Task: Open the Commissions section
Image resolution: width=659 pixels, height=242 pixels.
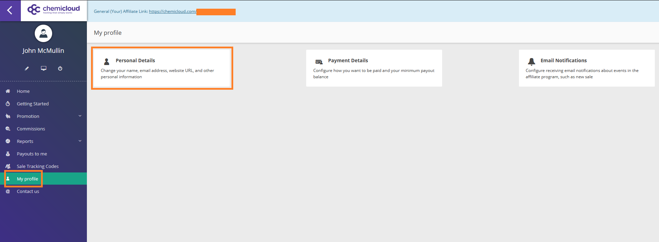Action: coord(31,129)
